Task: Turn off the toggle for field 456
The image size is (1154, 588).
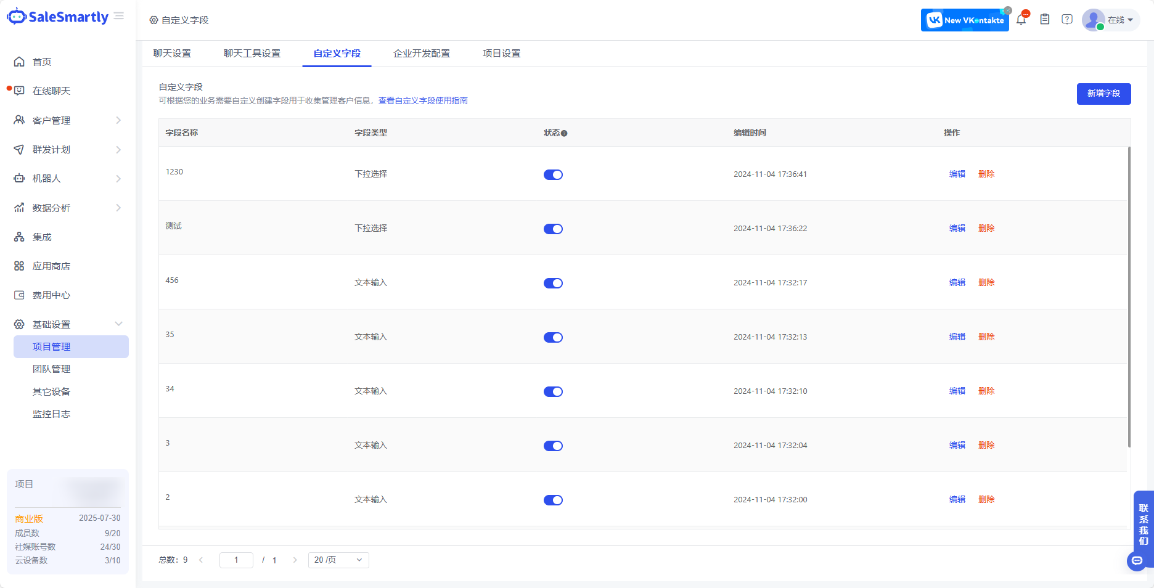Action: tap(553, 284)
